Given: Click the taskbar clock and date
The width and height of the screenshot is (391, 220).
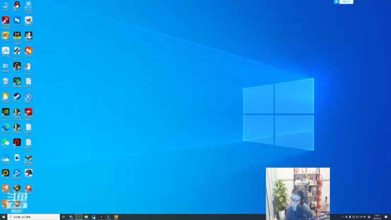Looking at the screenshot, I should click(x=377, y=217).
